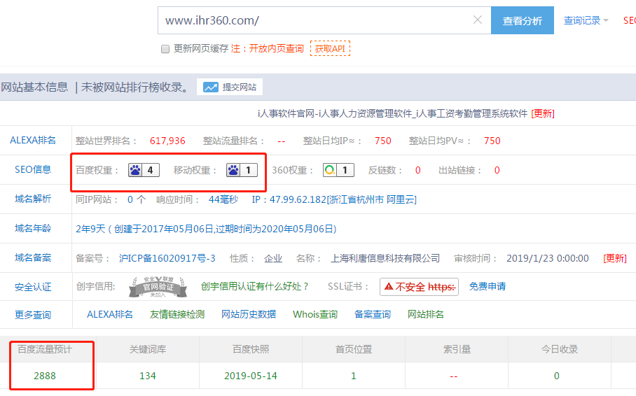
Task: Click response time 44毫秒
Action: pos(223,199)
